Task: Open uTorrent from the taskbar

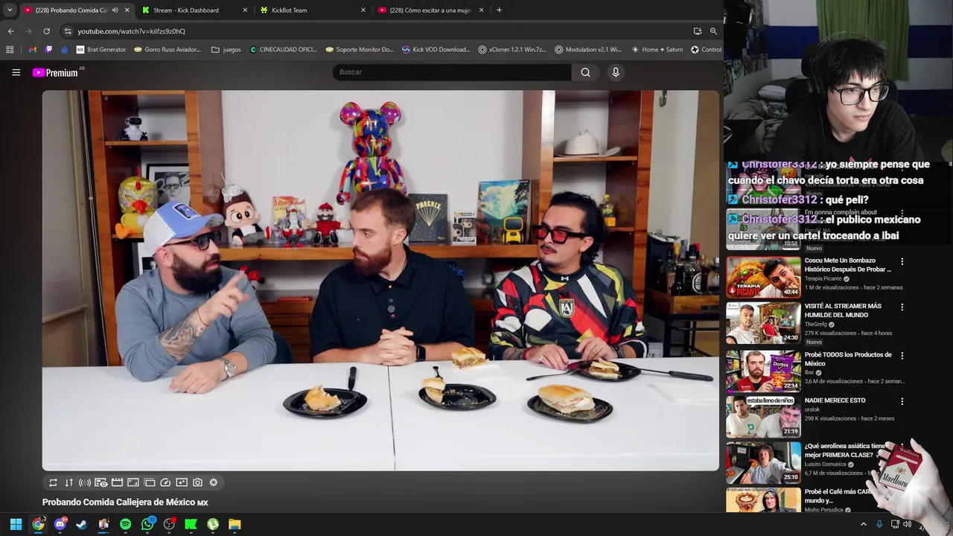Action: click(213, 524)
